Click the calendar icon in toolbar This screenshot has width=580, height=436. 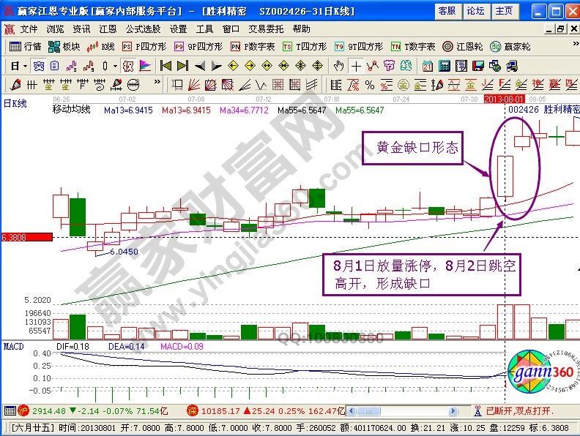tap(428, 66)
